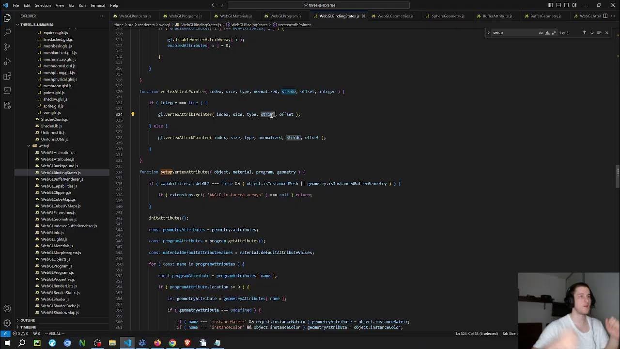Image resolution: width=620 pixels, height=349 pixels.
Task: Open the Run and Debug view
Action: click(x=7, y=62)
